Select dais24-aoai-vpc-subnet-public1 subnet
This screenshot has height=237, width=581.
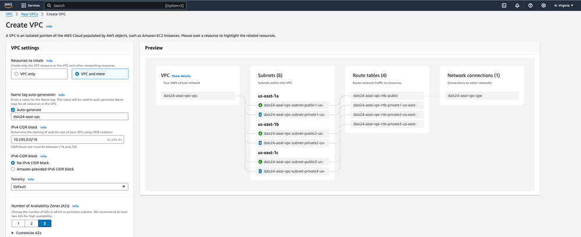[x=293, y=105]
